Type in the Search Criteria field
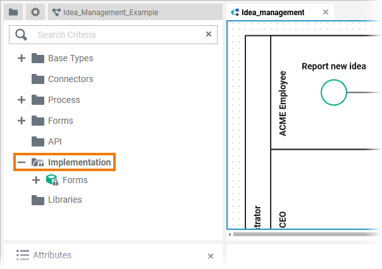 point(117,35)
